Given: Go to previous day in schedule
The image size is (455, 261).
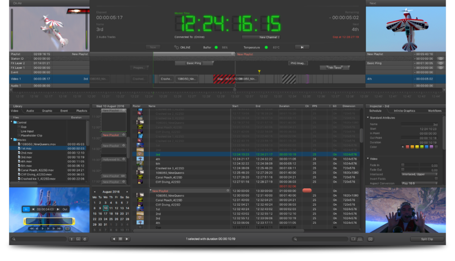Looking at the screenshot, I should tap(114, 239).
